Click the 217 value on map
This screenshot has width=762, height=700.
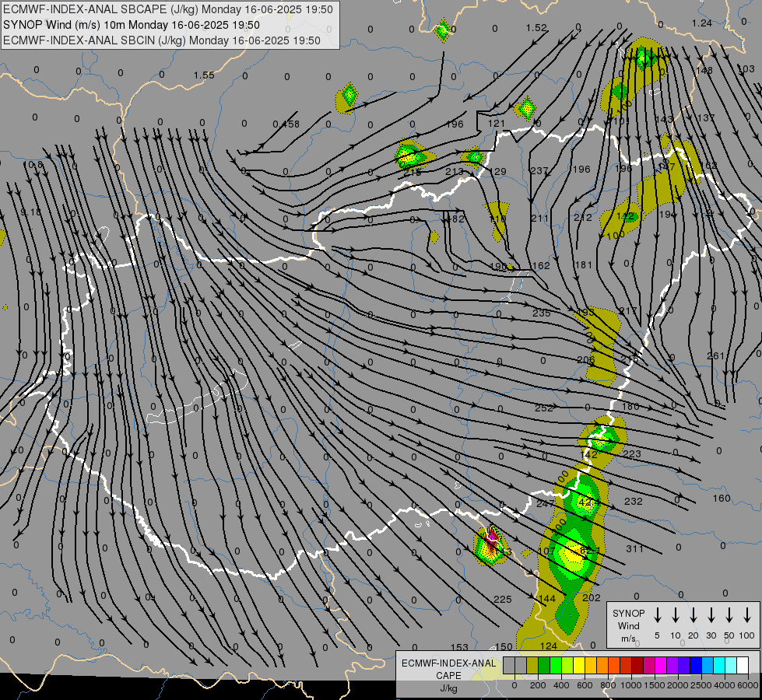(628, 311)
